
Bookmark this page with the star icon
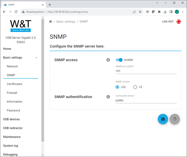click(140, 12)
